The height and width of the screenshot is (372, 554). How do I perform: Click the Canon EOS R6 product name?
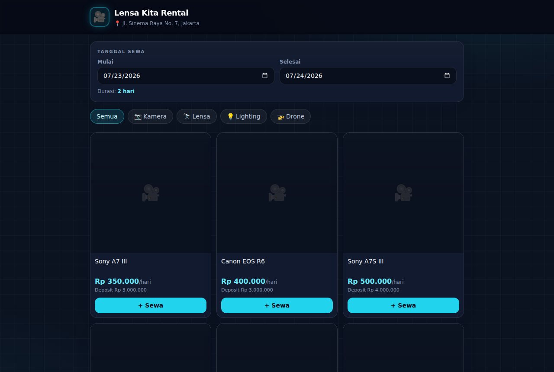[x=243, y=261]
